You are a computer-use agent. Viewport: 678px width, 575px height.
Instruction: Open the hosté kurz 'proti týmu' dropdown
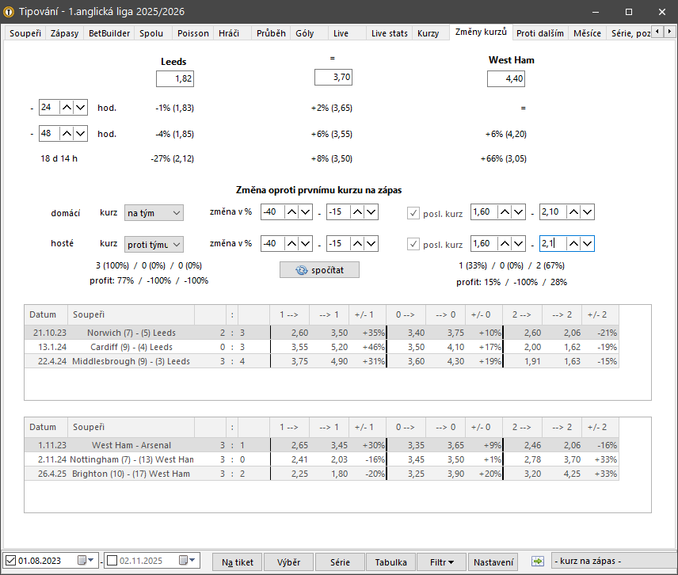[154, 244]
